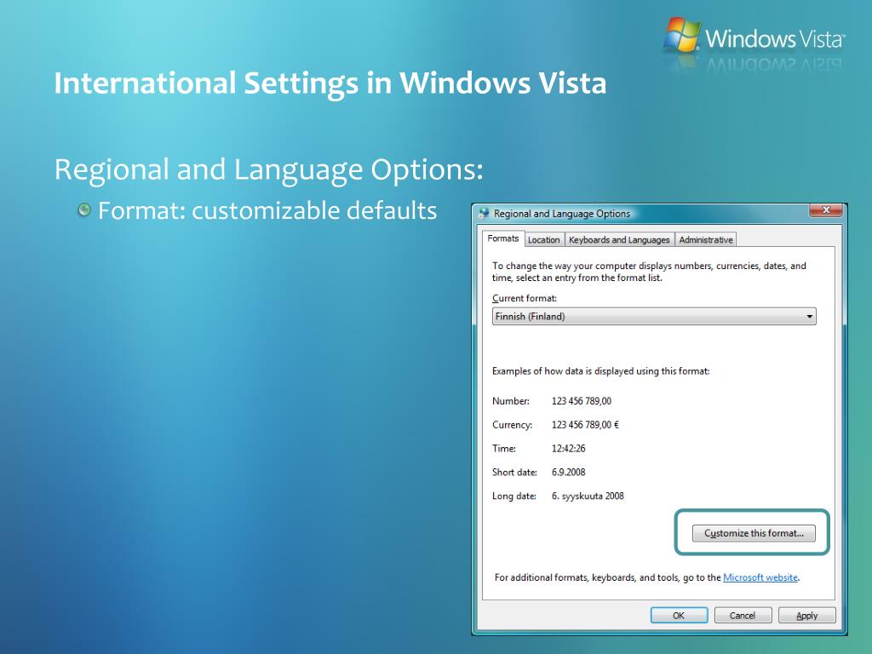The width and height of the screenshot is (872, 654).
Task: Follow the Microsoft website link
Action: point(760,577)
